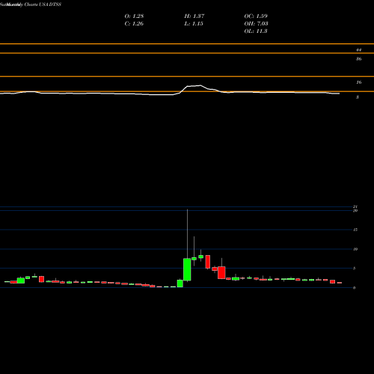Image resolution: width=374 pixels, height=374 pixels.
Task: Click the price axis label '10'
Action: tap(355, 249)
